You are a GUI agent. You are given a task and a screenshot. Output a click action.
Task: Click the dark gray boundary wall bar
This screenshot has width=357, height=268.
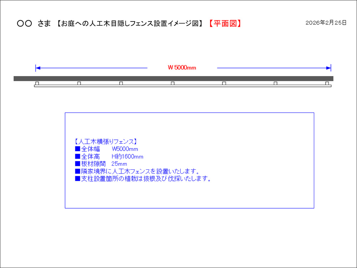coord(174,79)
